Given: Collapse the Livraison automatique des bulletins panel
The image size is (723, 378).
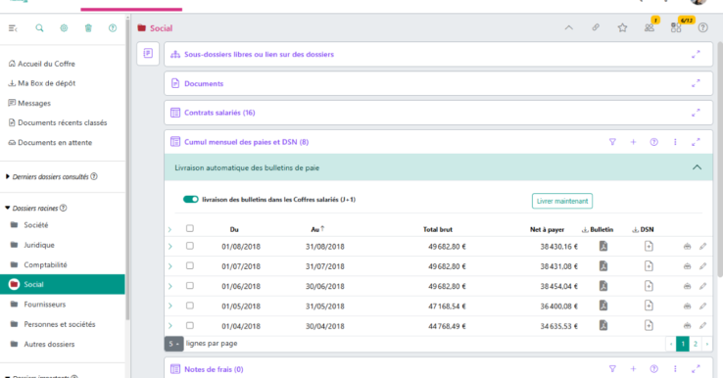Looking at the screenshot, I should (697, 167).
